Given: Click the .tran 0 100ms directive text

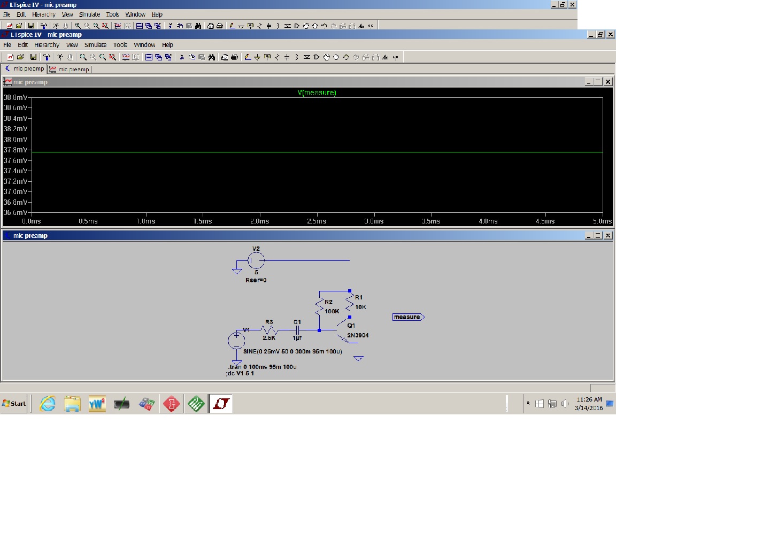Looking at the screenshot, I should 261,367.
